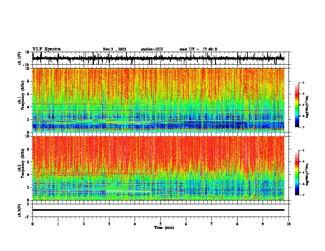Click the "2" kHz tick of ch.2 spectrogram
Viewport: 325px width, 251px height.
pos(28,187)
